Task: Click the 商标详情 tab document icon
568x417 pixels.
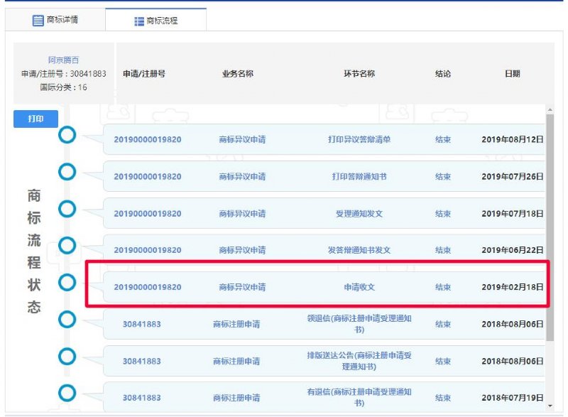Action: click(38, 21)
